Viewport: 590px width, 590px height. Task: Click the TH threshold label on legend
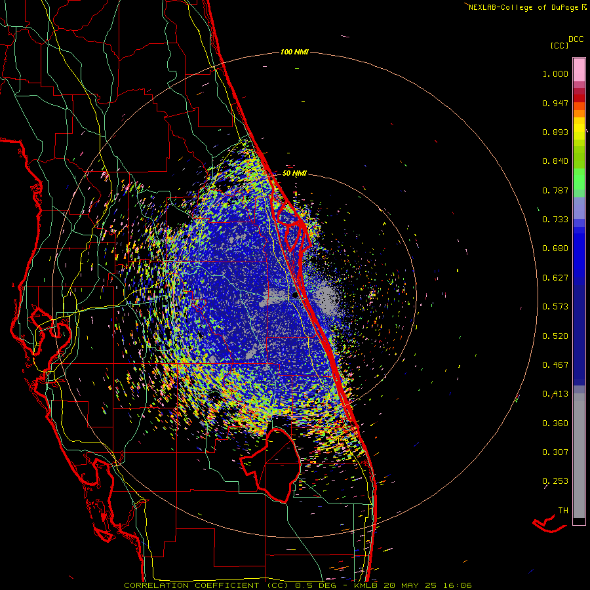click(563, 511)
